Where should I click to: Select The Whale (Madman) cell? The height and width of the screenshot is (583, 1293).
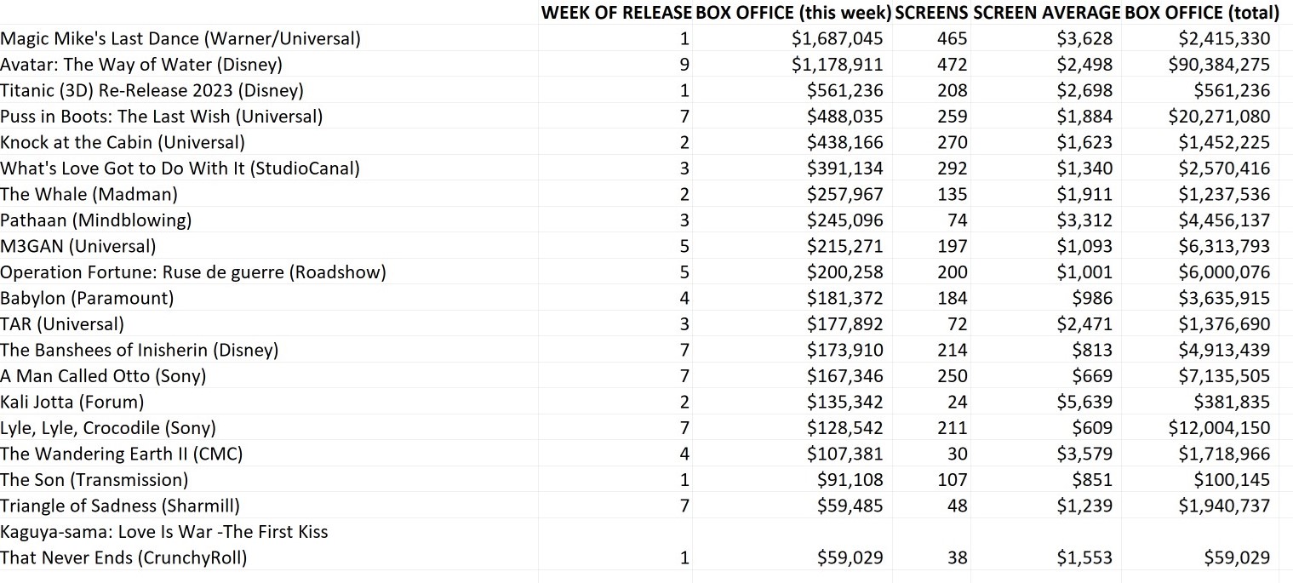89,194
